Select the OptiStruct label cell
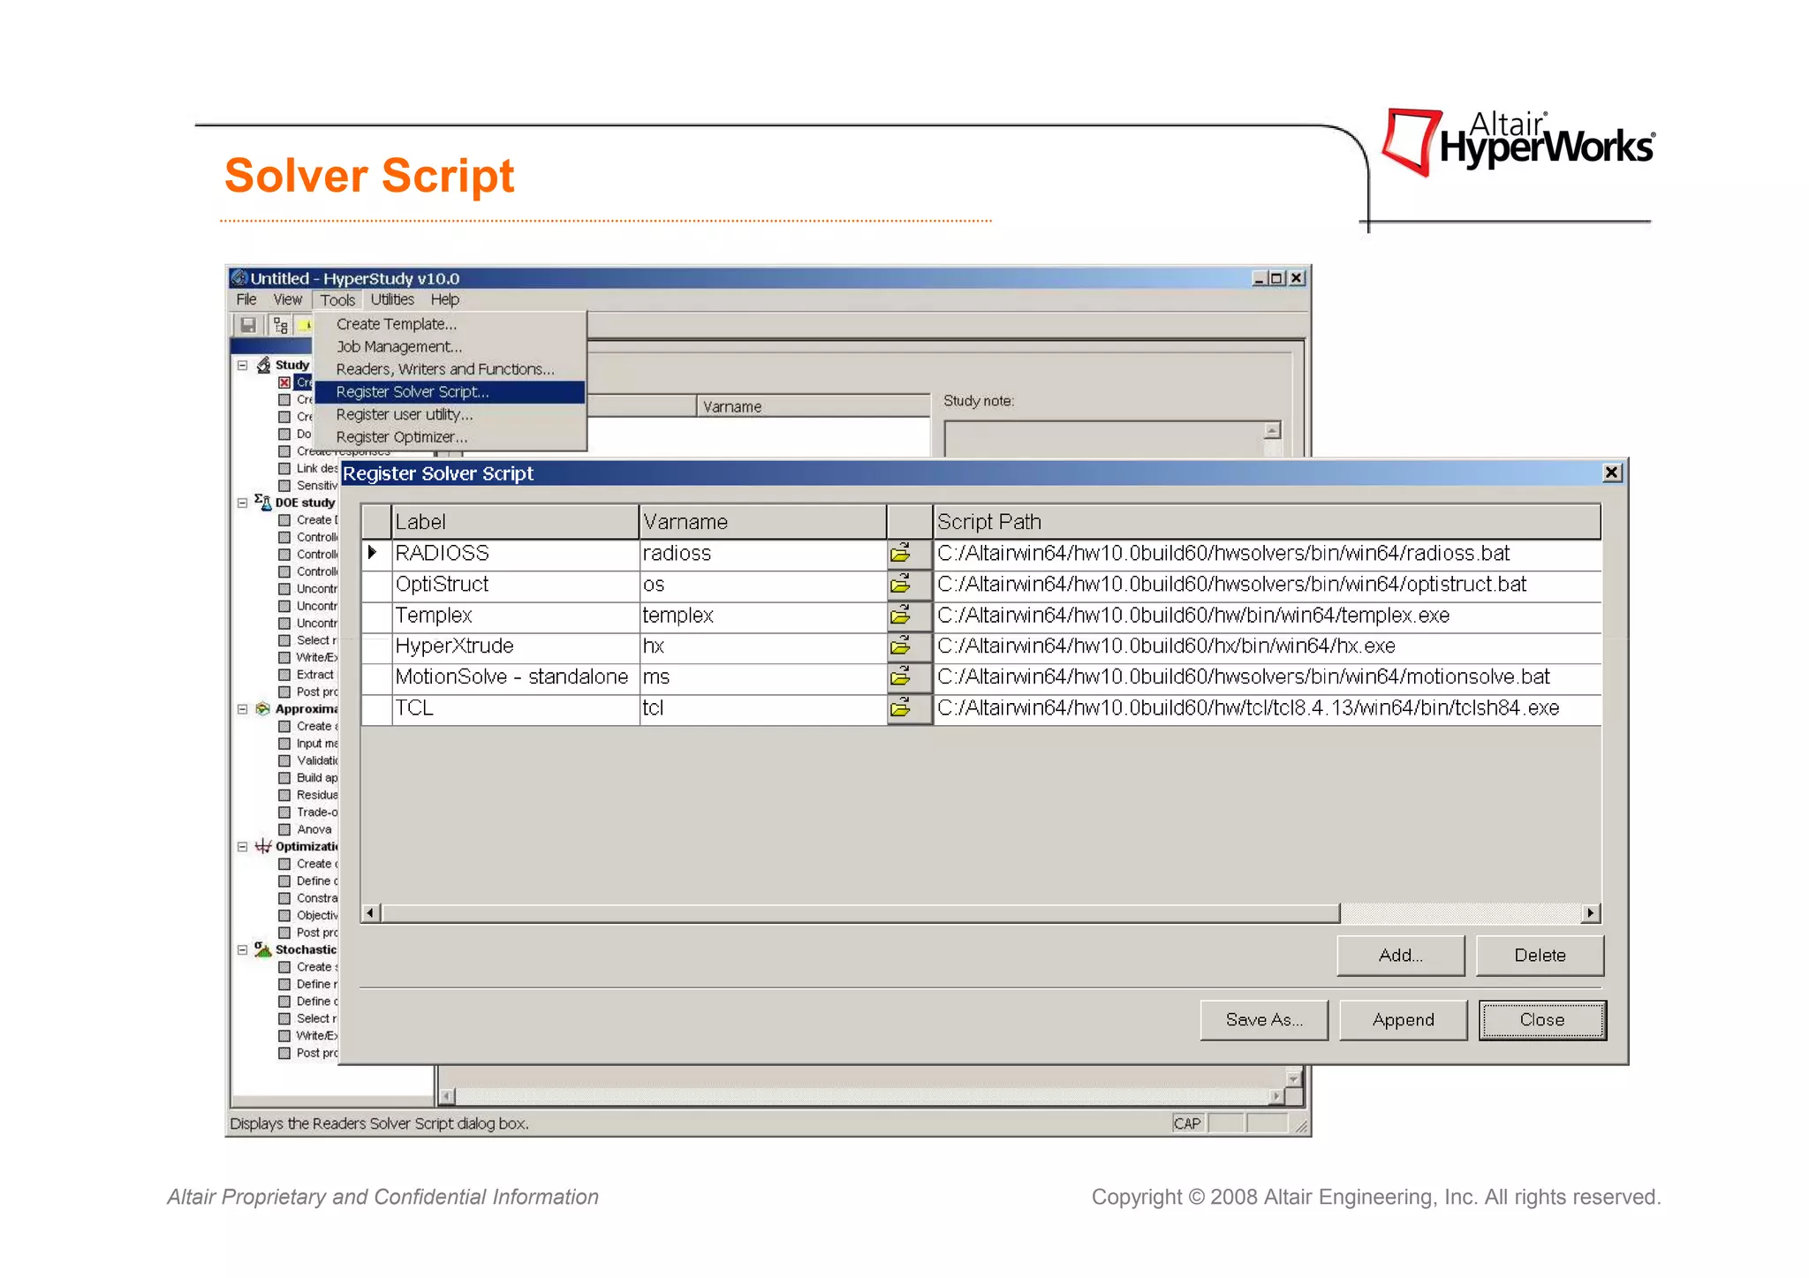 (515, 585)
